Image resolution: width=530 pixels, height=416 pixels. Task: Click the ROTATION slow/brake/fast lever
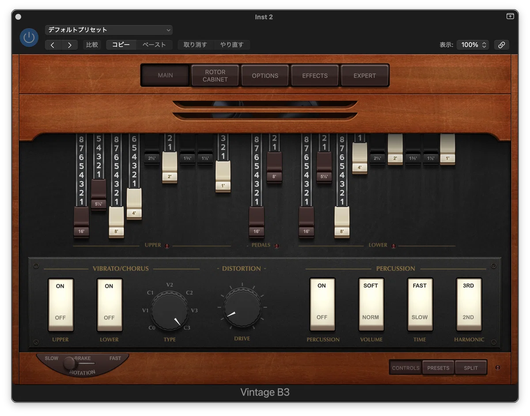(69, 363)
